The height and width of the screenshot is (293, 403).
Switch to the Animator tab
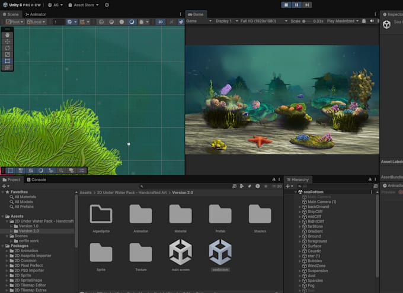36,14
